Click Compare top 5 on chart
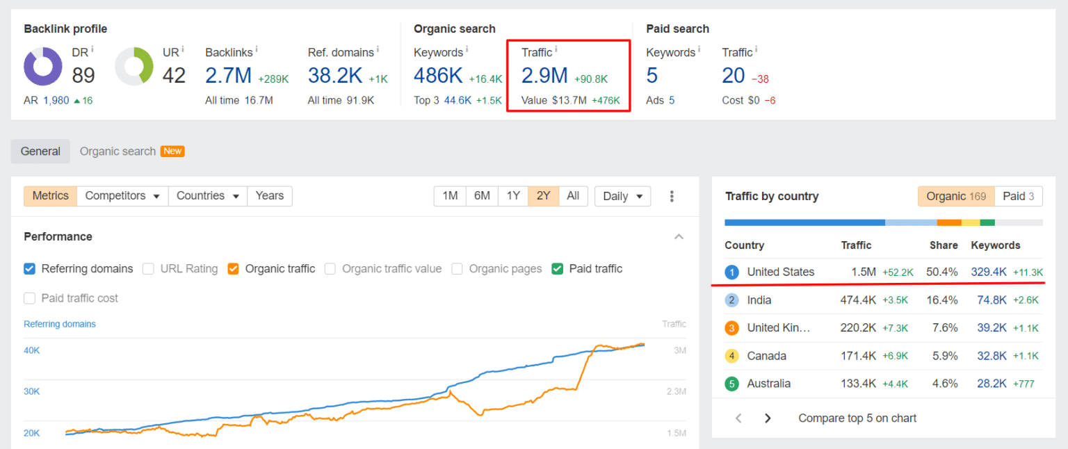 tap(857, 418)
